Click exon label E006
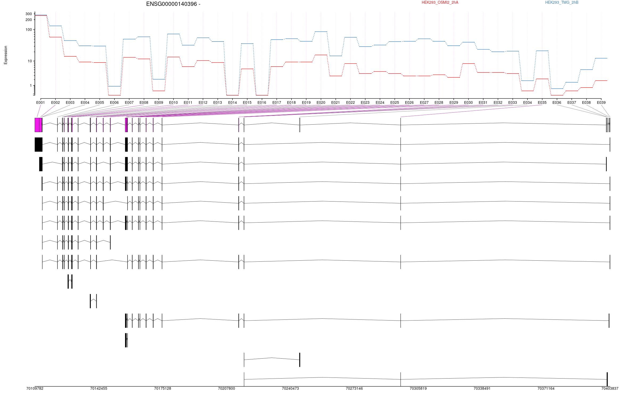The height and width of the screenshot is (394, 639). 114,102
